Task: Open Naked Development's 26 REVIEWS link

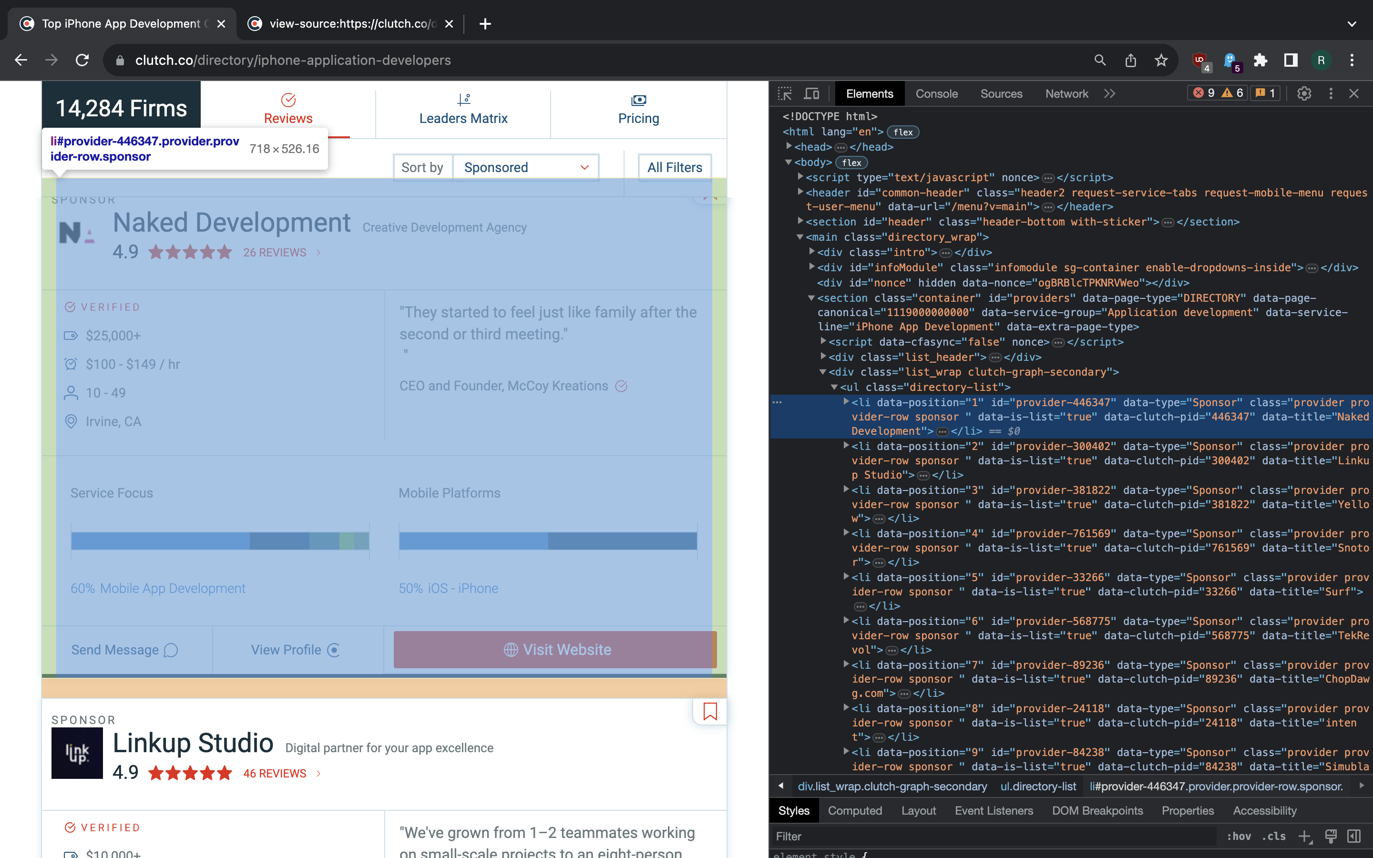Action: pos(275,253)
